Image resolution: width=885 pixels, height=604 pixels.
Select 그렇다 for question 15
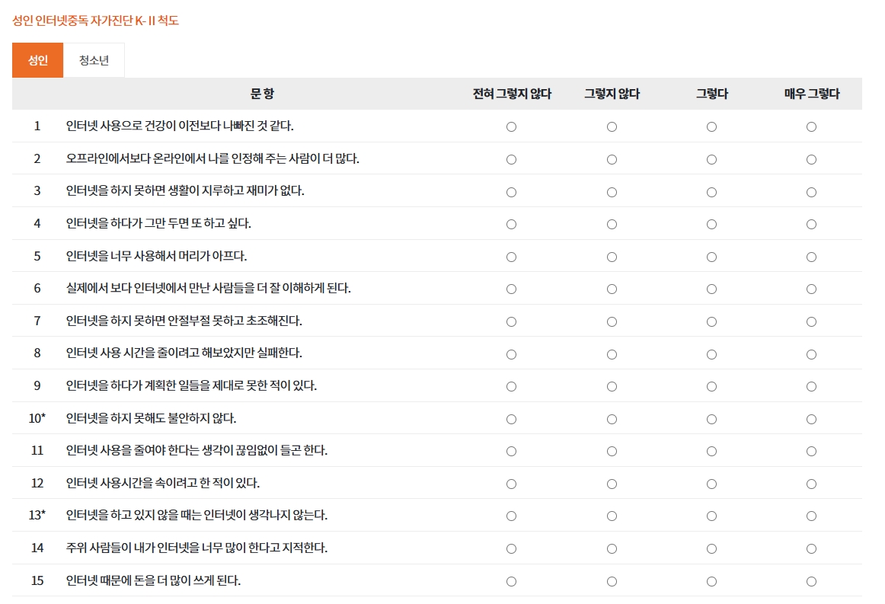coord(711,582)
